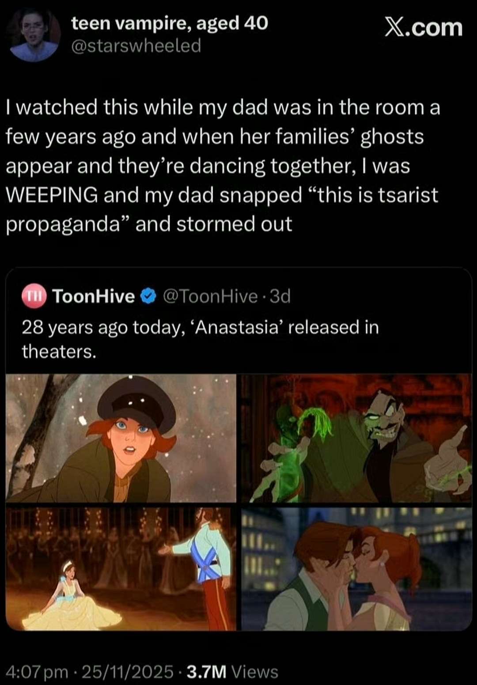477x685 pixels.
Task: Open the Anya in snow image
Action: coord(121,438)
